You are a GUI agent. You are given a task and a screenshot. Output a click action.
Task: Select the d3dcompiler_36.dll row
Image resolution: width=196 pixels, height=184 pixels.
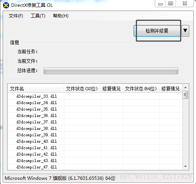click(95, 115)
